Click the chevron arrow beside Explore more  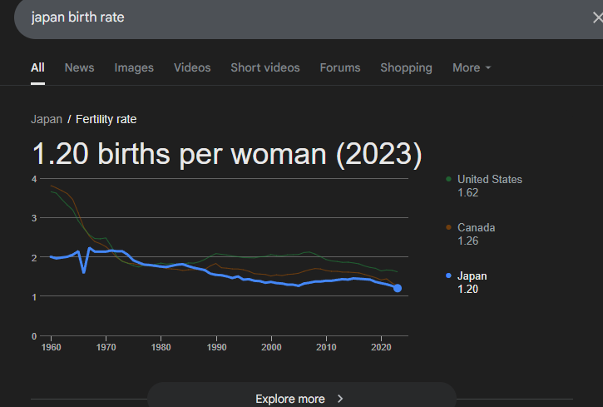click(340, 399)
